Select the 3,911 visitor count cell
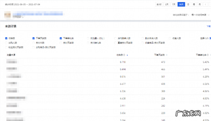The width and height of the screenshot is (211, 121). (x=123, y=106)
